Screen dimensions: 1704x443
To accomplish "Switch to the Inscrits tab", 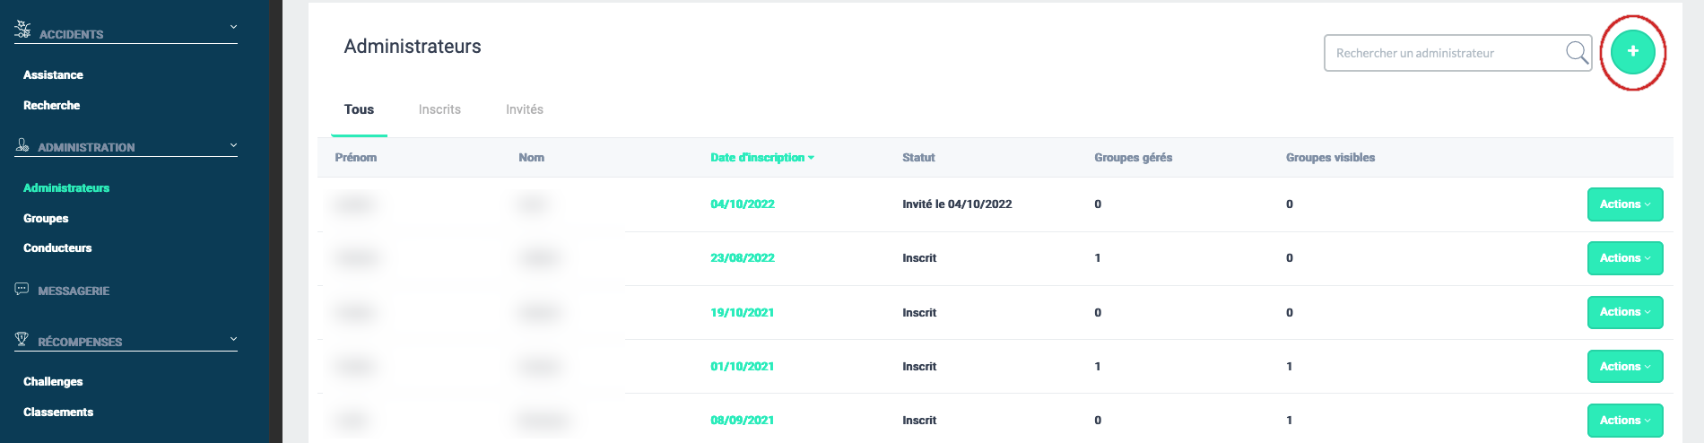I will point(439,109).
